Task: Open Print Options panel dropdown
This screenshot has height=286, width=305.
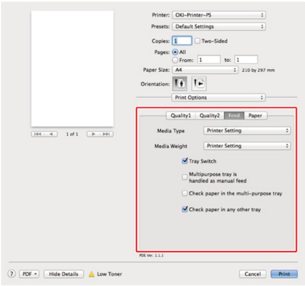Action: 218,97
